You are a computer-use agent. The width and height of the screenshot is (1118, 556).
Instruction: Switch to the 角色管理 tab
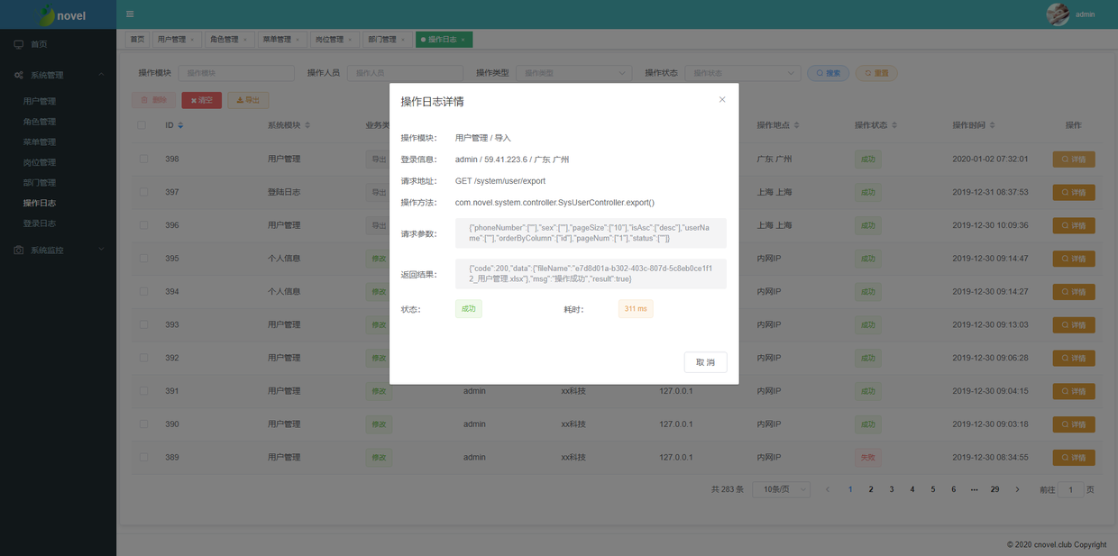[228, 40]
